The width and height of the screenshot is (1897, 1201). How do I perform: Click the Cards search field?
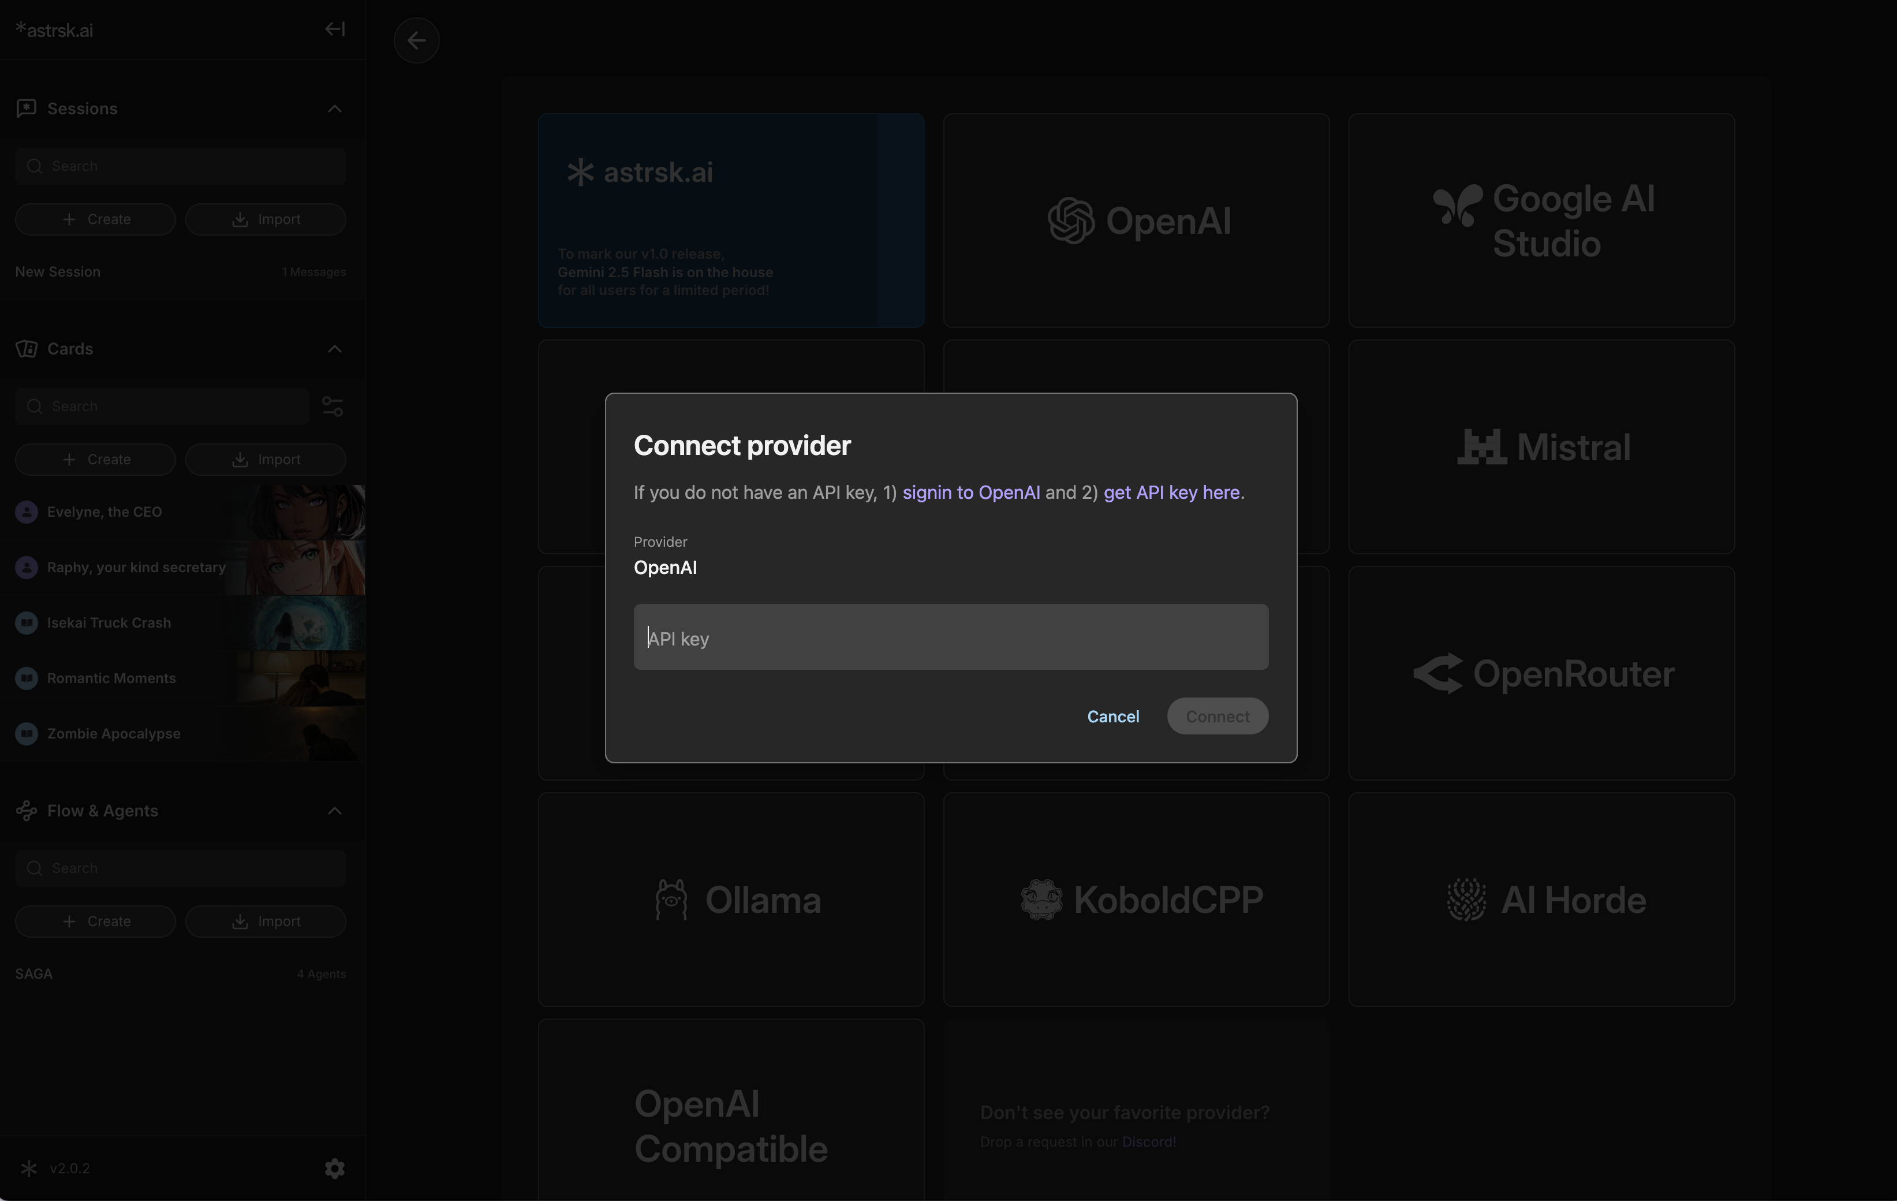(x=162, y=406)
